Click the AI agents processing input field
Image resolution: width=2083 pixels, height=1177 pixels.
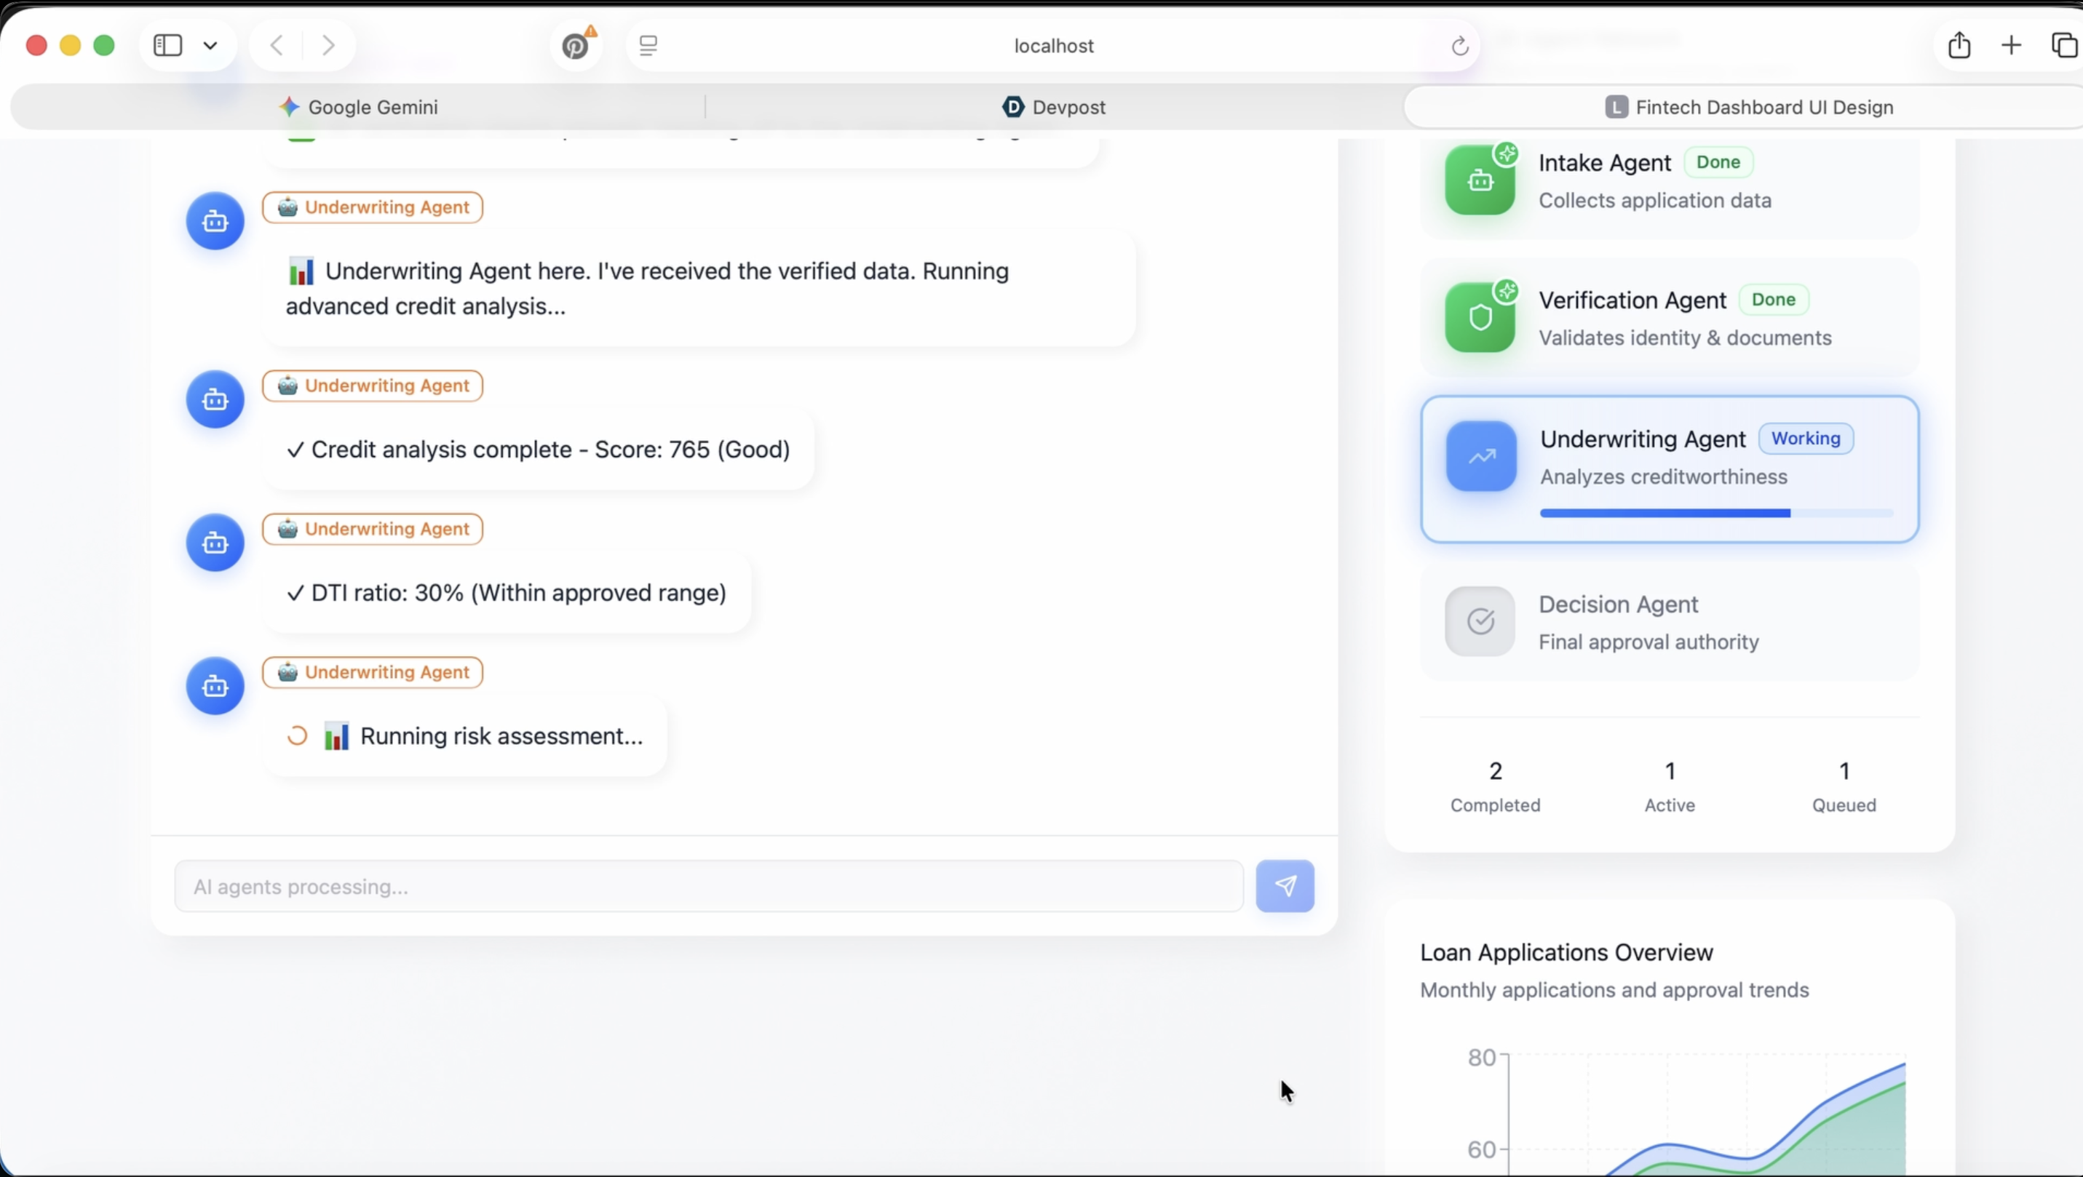[708, 886]
